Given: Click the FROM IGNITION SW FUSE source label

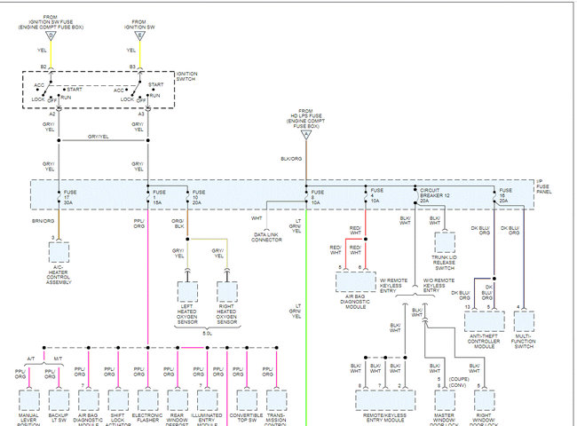Looking at the screenshot, I should [51, 22].
